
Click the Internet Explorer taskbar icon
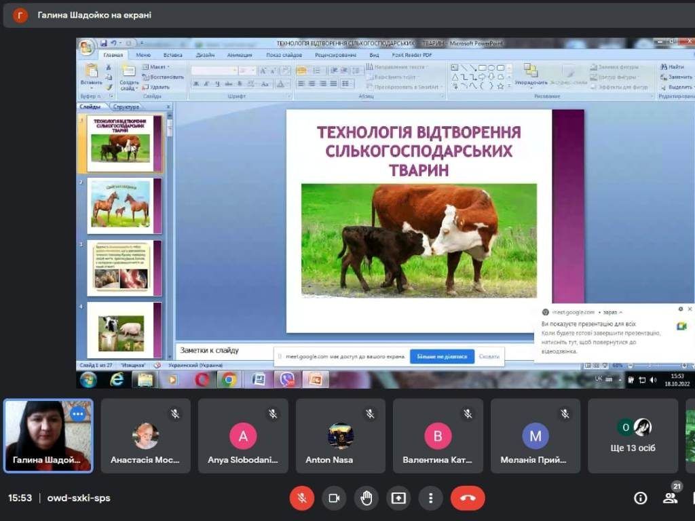117,379
